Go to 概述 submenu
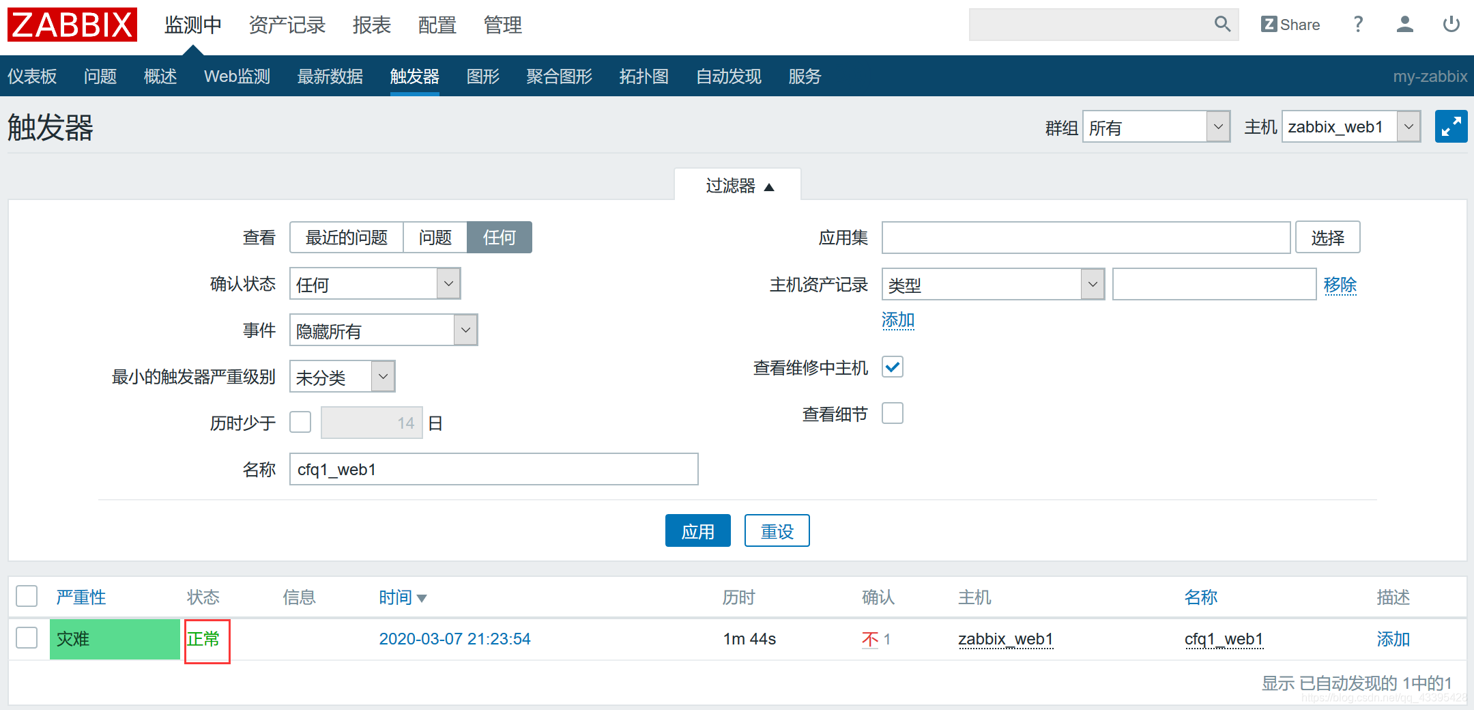 point(160,76)
